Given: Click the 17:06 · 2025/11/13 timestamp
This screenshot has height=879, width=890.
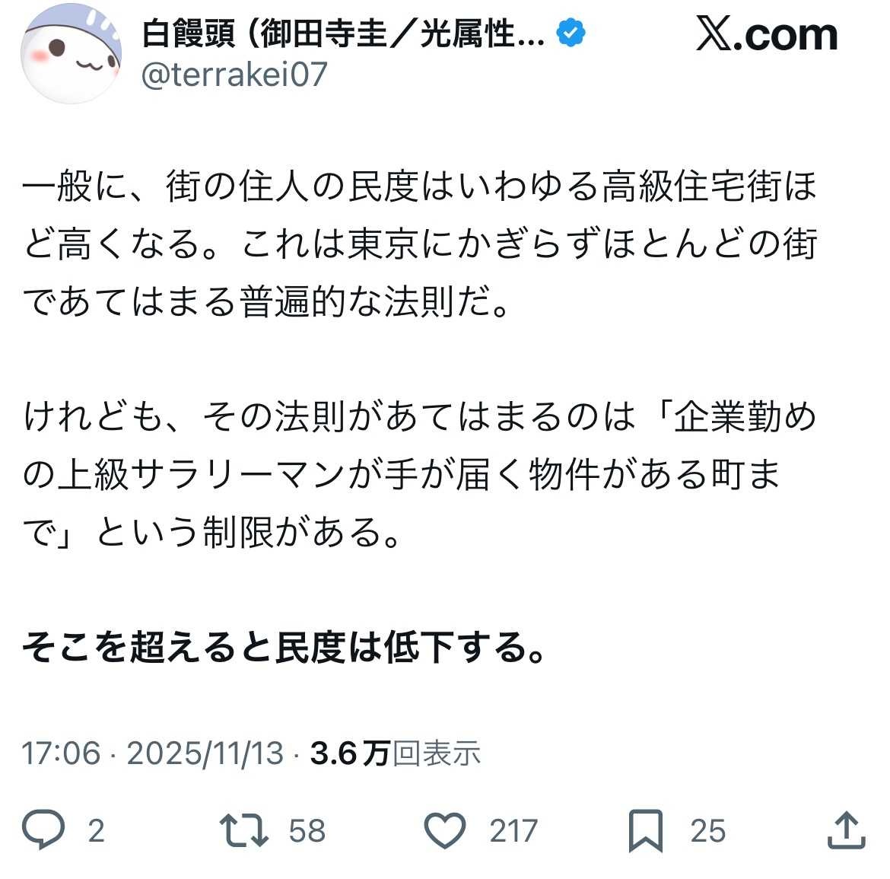Looking at the screenshot, I should 153,753.
